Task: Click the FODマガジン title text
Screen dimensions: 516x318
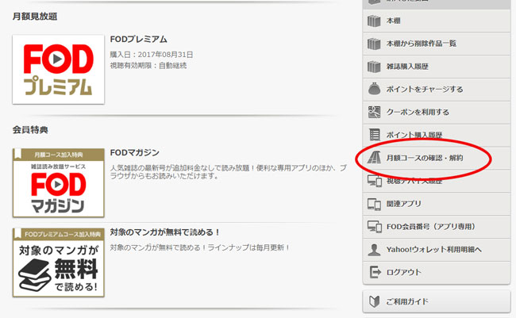Action: point(135,152)
